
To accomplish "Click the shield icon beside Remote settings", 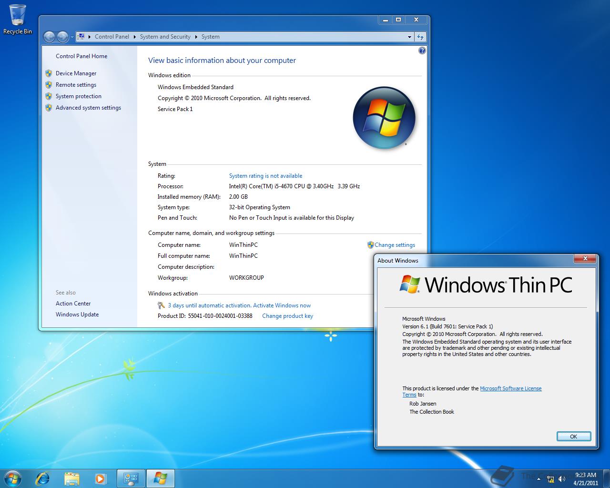I will (49, 84).
